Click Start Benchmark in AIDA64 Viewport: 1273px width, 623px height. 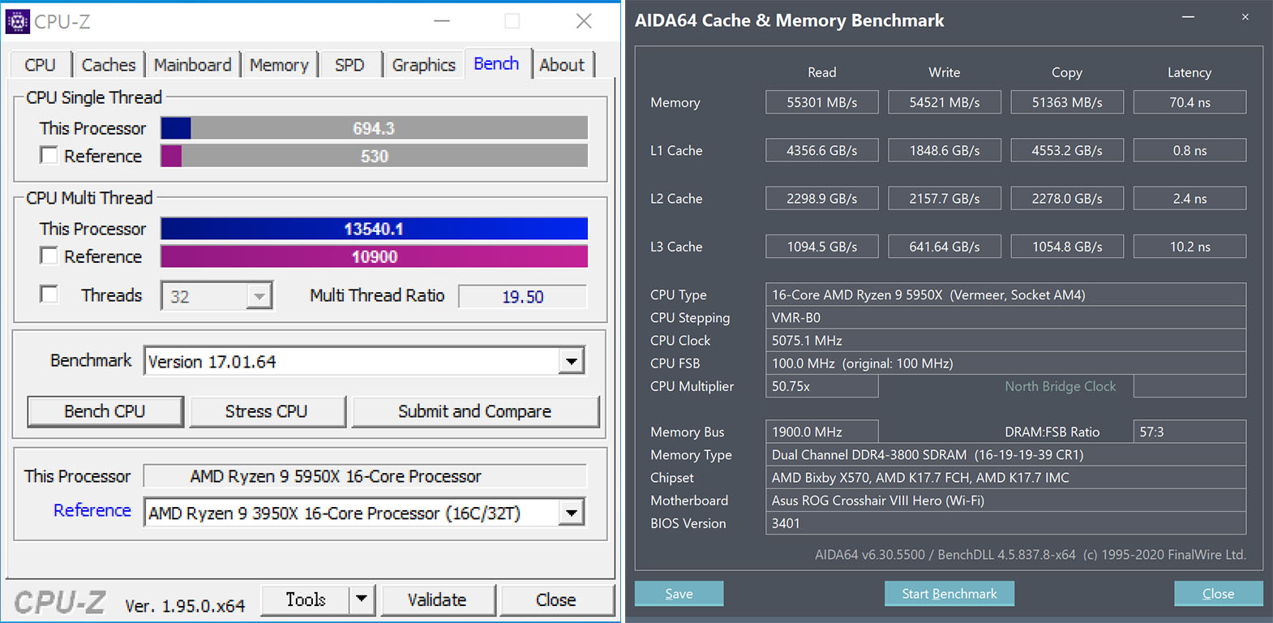pos(949,594)
